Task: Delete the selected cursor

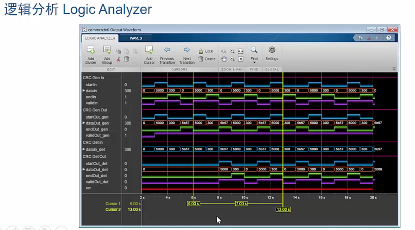Action: tap(207, 59)
